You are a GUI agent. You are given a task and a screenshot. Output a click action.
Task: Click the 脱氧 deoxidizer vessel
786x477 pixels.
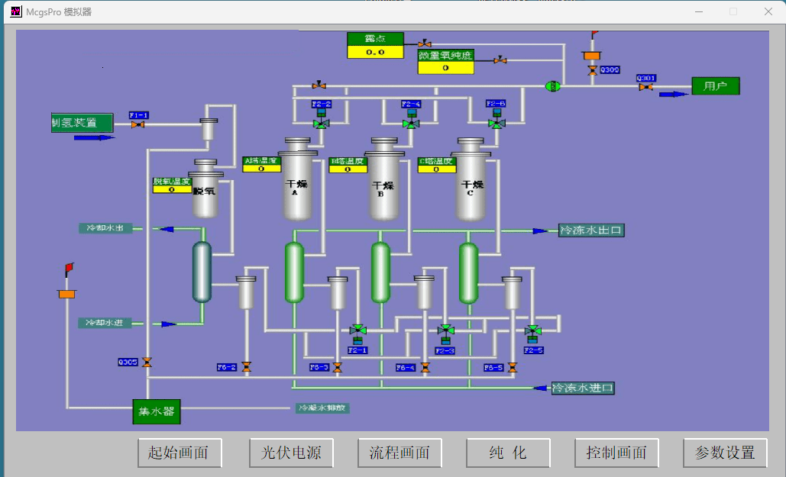[205, 191]
